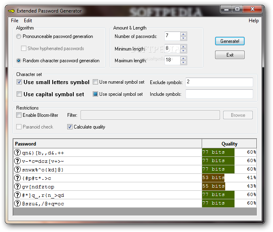The height and width of the screenshot is (232, 273).
Task: Decrease Minimum length with down arrow
Action: coord(183,51)
